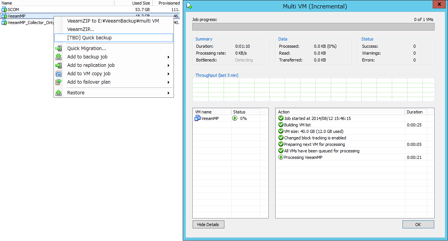Viewport: 448px width, 241px height.
Task: Click the 0:01:10 duration value
Action: 242,46
